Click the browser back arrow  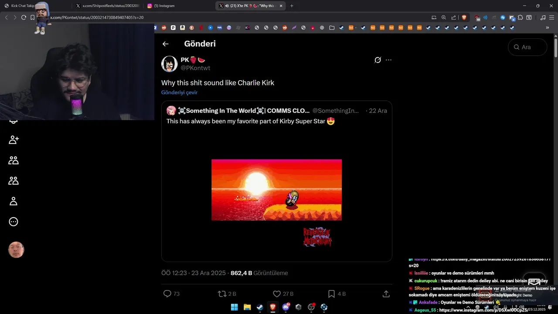tap(6, 17)
